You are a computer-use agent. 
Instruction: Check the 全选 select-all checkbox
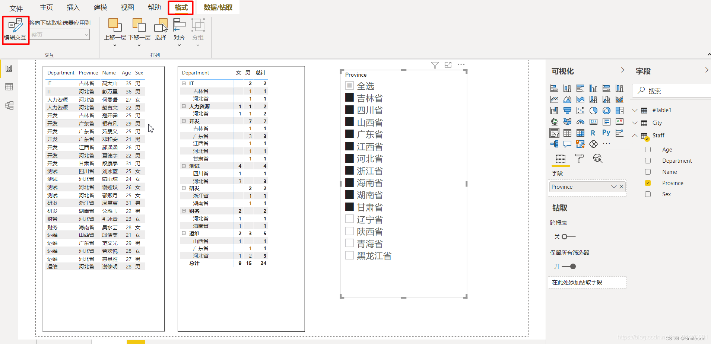coord(349,86)
